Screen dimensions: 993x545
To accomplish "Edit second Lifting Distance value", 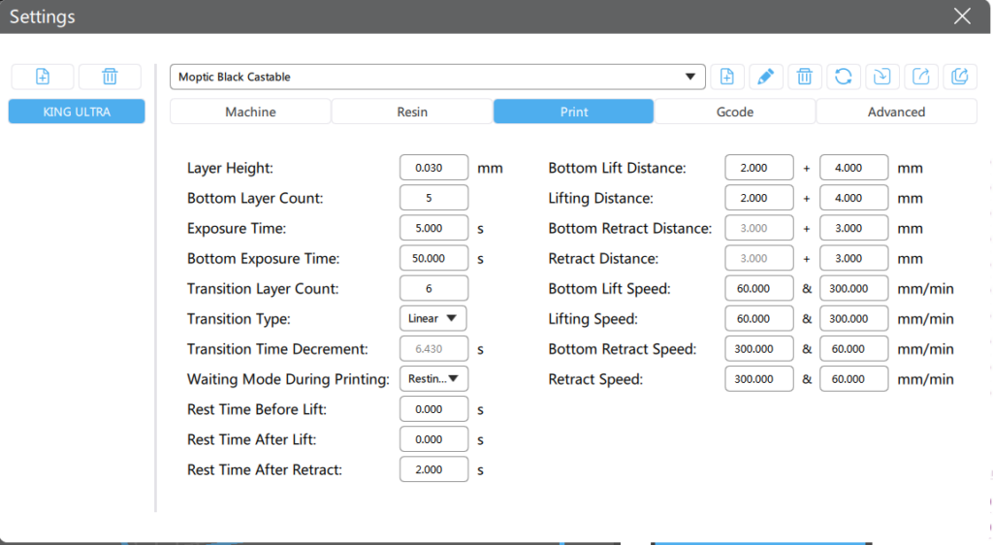I will (853, 198).
